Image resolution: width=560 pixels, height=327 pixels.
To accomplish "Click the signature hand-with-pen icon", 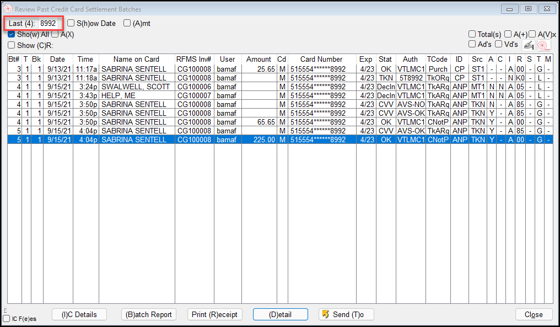I will coord(528,45).
